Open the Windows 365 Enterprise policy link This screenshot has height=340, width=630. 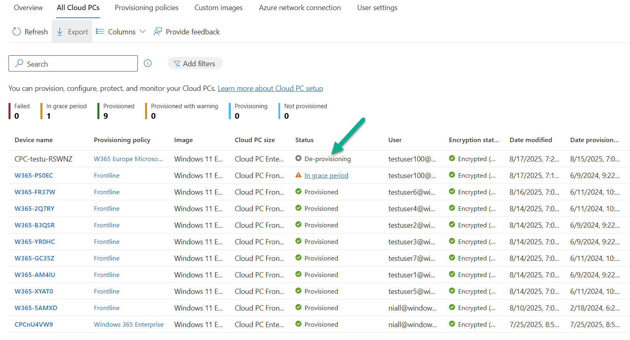[129, 325]
